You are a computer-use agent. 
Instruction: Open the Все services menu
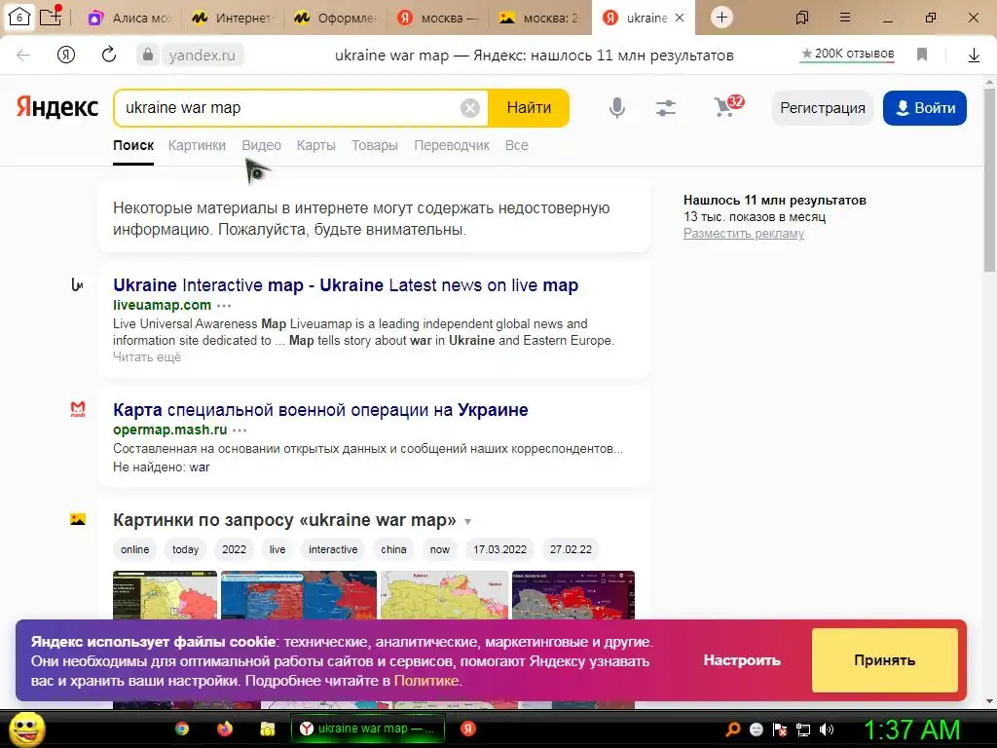pyautogui.click(x=516, y=145)
